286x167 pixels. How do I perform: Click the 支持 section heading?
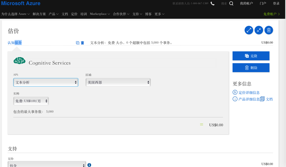point(12,149)
